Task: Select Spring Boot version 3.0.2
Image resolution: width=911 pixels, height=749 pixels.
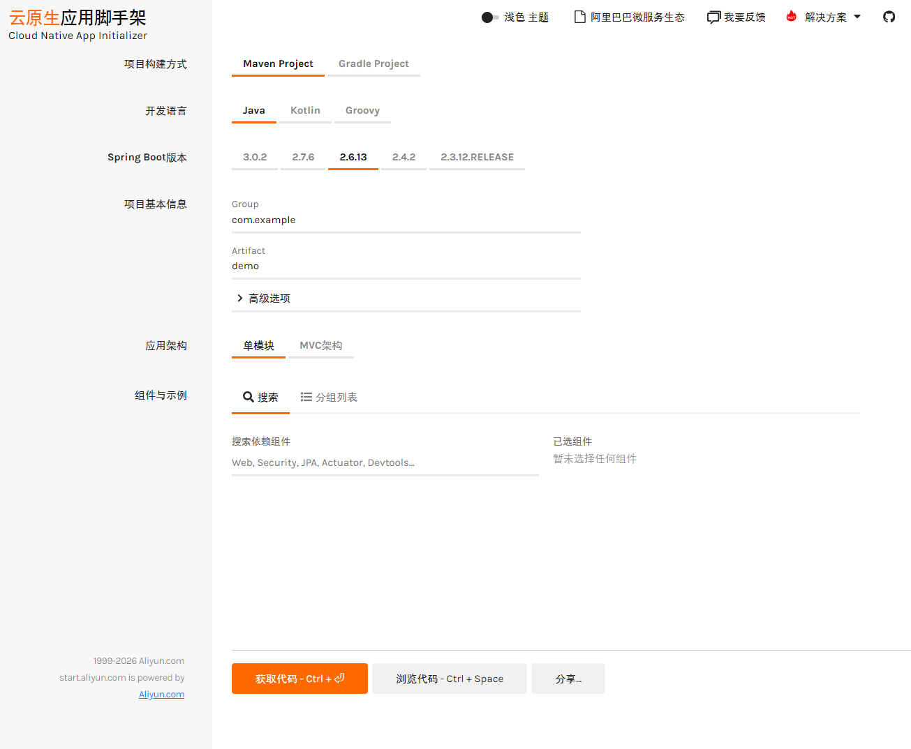Action: click(x=255, y=157)
